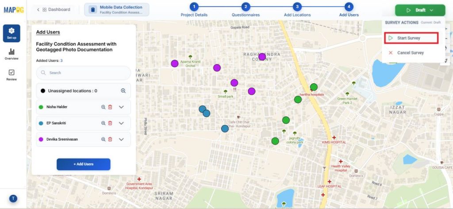Click the + Add Users button
This screenshot has width=453, height=209.
83,164
